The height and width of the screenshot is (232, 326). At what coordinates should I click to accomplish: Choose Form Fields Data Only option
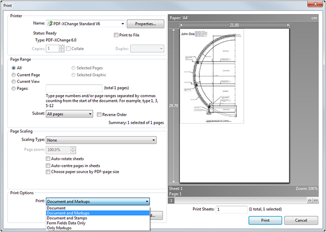click(x=98, y=223)
